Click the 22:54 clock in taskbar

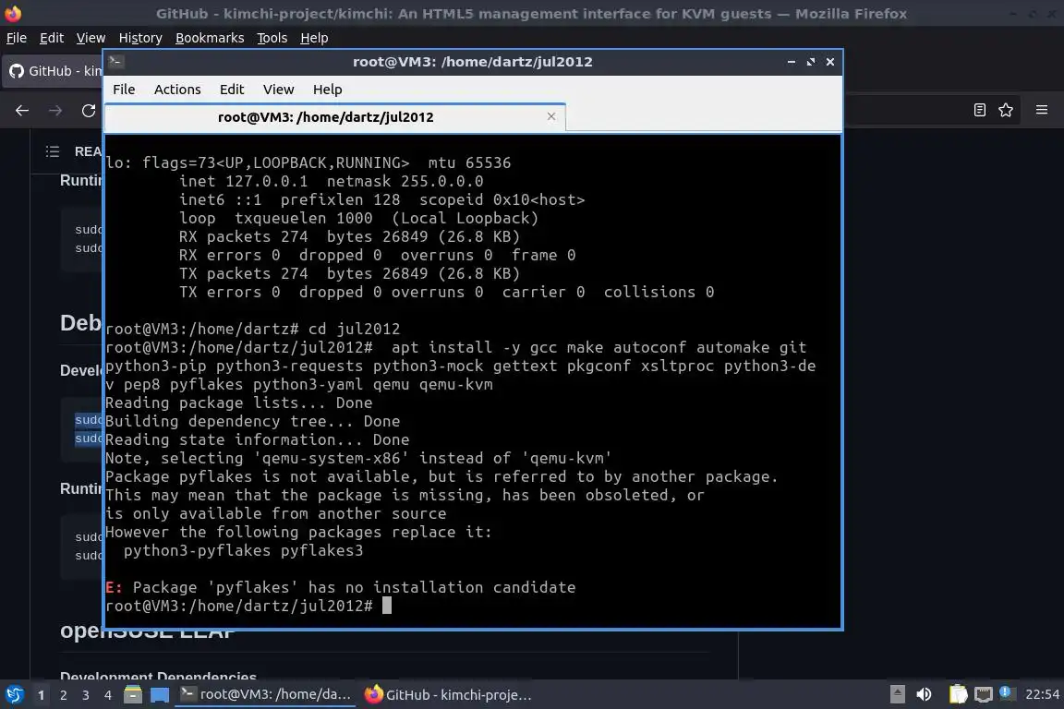pos(1042,694)
